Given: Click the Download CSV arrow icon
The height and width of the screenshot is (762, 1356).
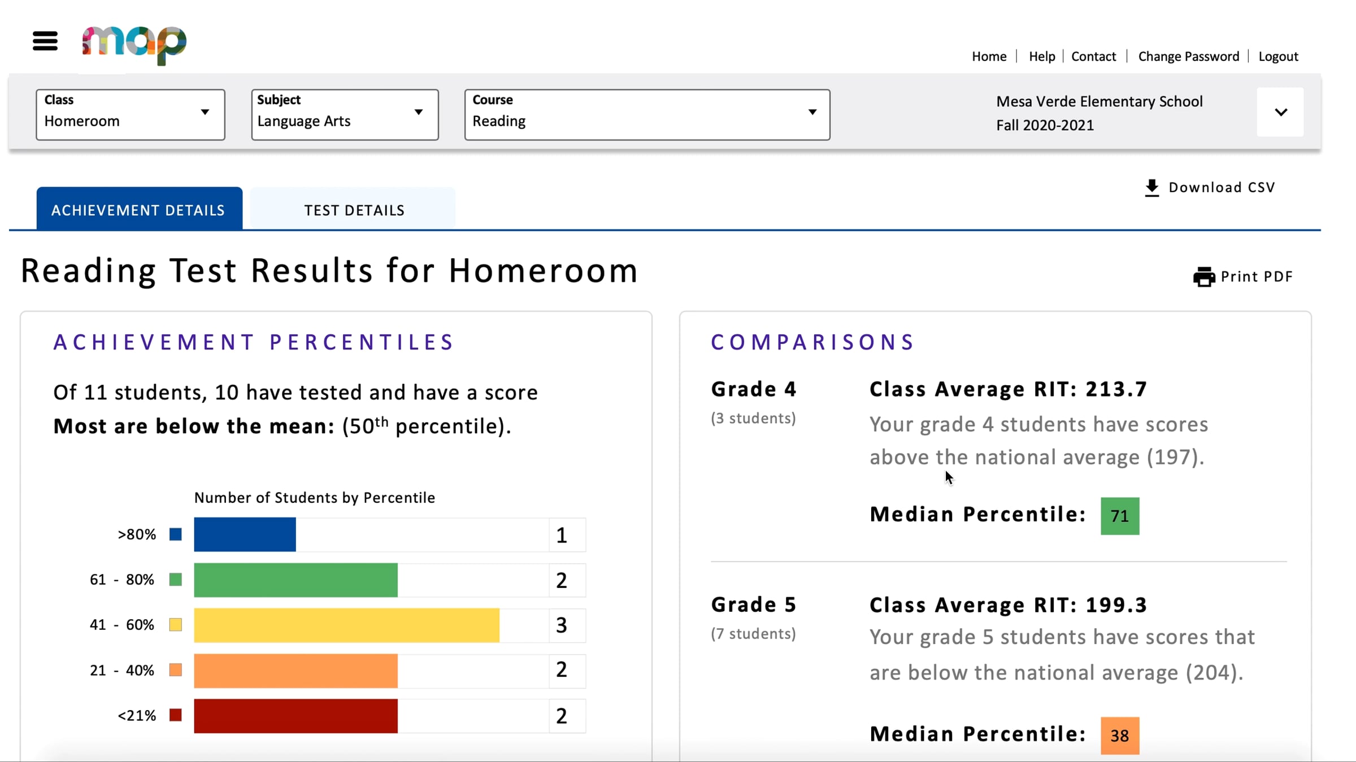Looking at the screenshot, I should pyautogui.click(x=1151, y=188).
